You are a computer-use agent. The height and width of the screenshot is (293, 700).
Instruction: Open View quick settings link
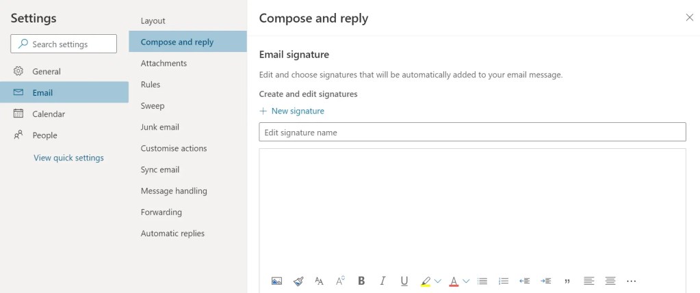pyautogui.click(x=68, y=158)
